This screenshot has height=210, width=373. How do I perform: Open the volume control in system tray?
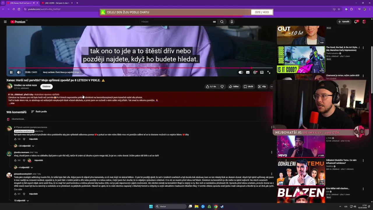pos(354,206)
